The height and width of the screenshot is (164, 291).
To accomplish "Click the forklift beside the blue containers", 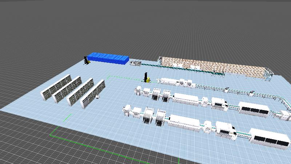I will point(87,60).
